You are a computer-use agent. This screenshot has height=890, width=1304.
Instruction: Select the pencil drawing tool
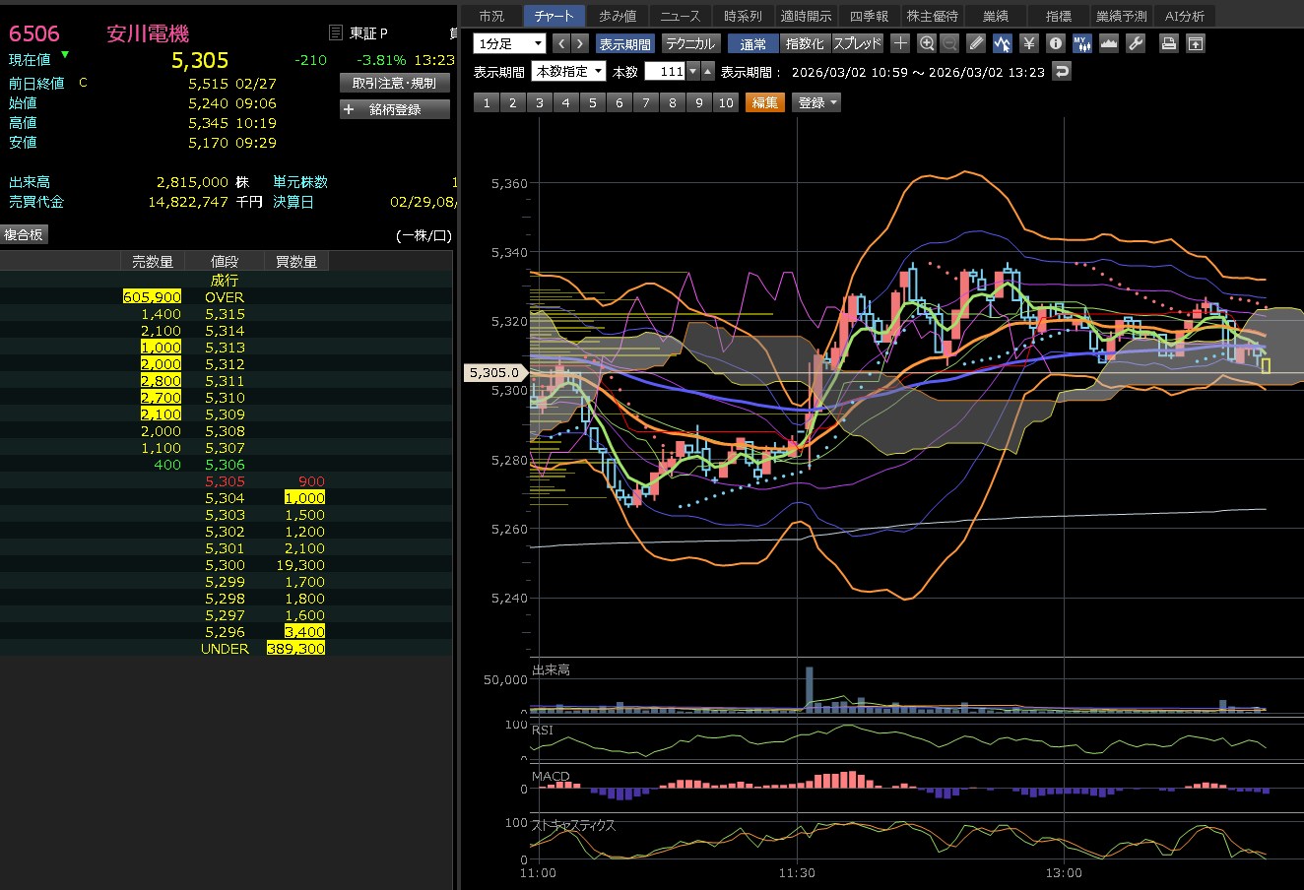click(976, 43)
